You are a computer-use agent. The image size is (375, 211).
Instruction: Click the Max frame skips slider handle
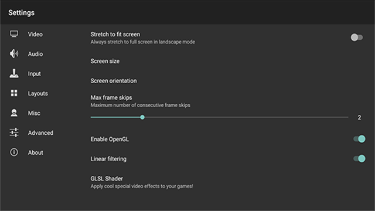[142, 117]
